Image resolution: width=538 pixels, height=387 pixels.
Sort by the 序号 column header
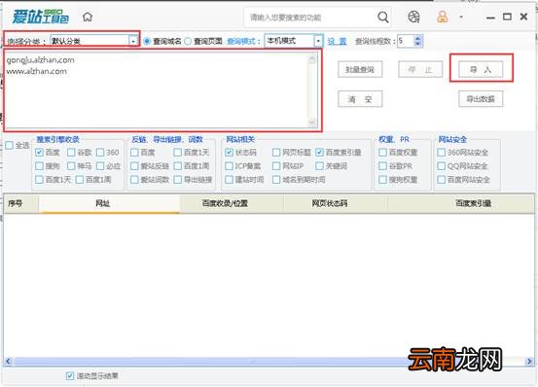coord(21,203)
